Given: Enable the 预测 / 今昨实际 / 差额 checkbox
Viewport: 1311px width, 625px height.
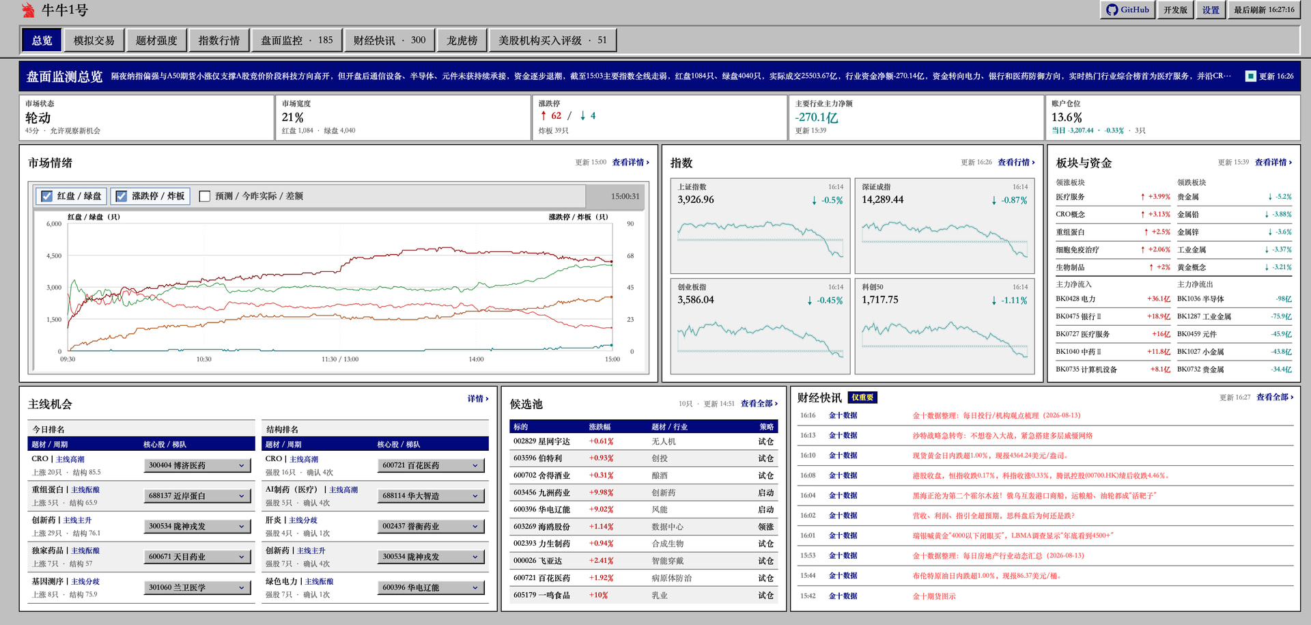Looking at the screenshot, I should [x=204, y=196].
